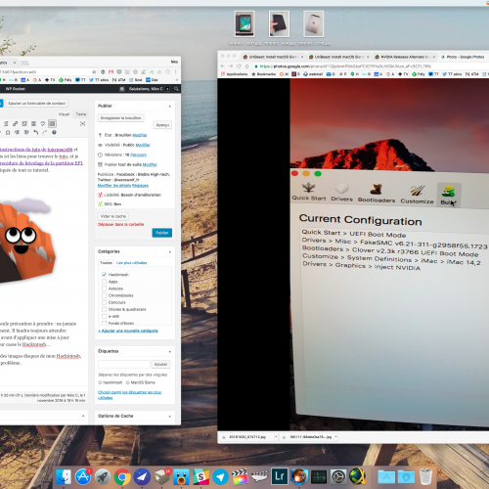Image resolution: width=489 pixels, height=489 pixels.
Task: Toggle the toolbar kitchen sink icon
Action: [x=52, y=123]
